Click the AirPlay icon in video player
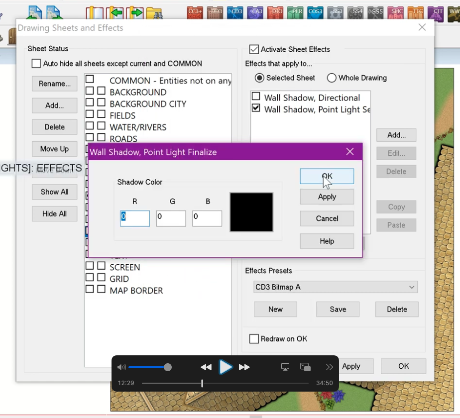 coord(285,367)
